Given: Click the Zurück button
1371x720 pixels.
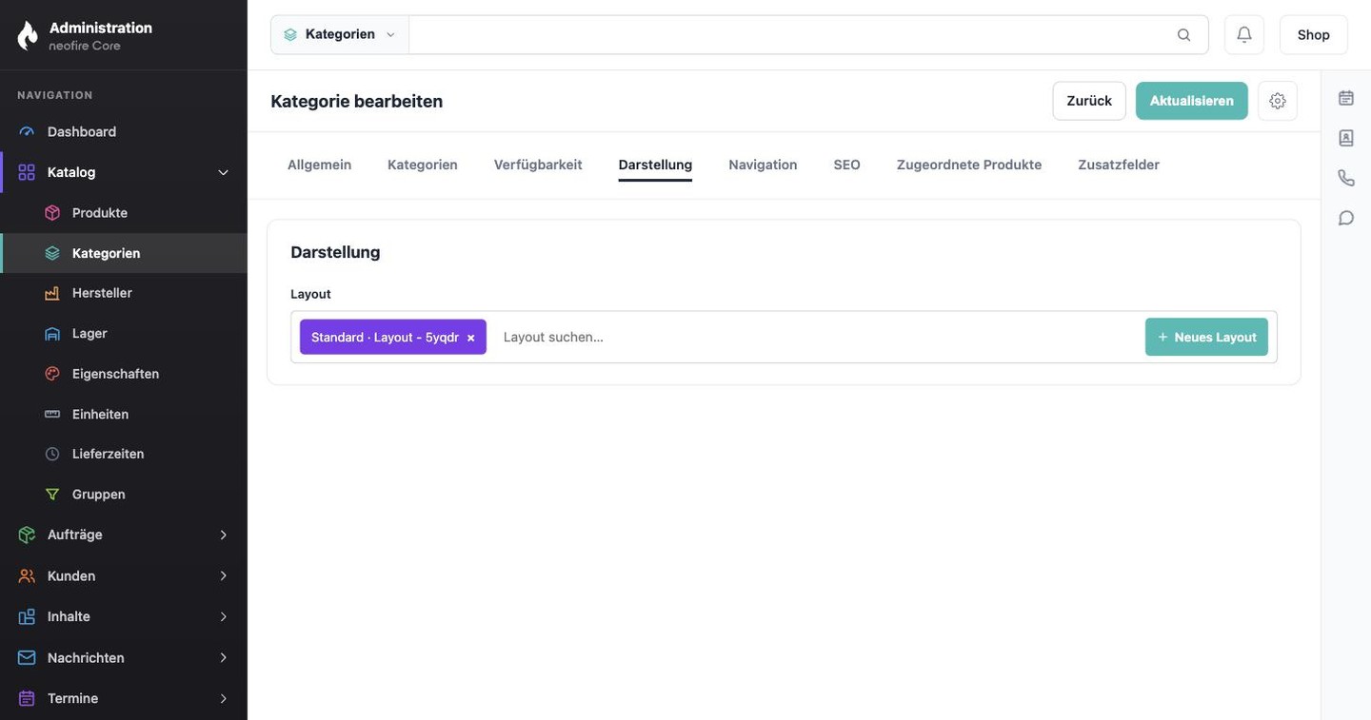Looking at the screenshot, I should (x=1089, y=101).
